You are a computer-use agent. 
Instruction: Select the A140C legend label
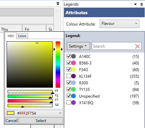click(x=85, y=57)
